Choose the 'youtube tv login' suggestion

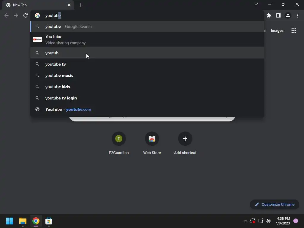(147, 98)
